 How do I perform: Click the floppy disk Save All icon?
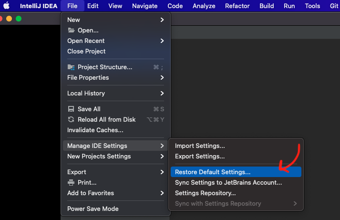(71, 109)
